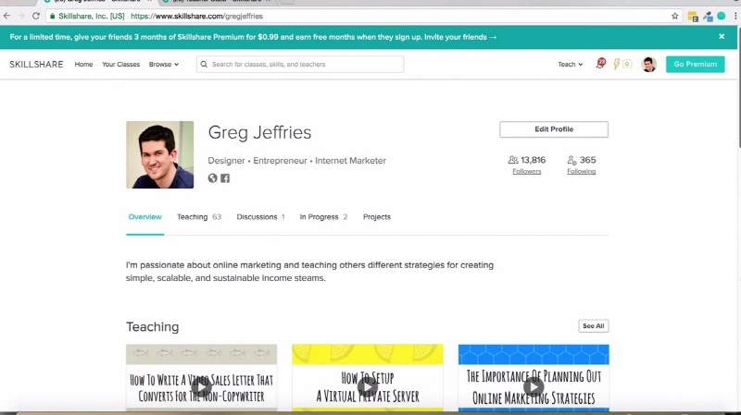Play the Video Sales Letter class
This screenshot has width=741, height=415.
click(x=201, y=387)
